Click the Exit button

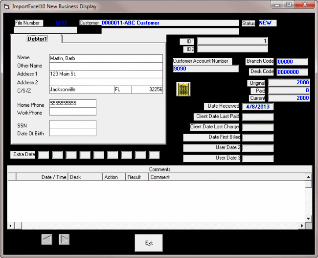(149, 243)
